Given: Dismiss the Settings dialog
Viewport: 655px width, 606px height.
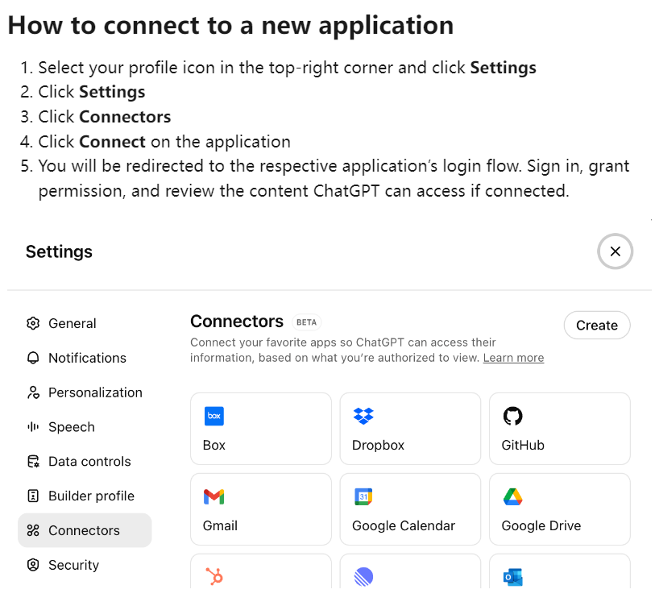Looking at the screenshot, I should click(615, 251).
